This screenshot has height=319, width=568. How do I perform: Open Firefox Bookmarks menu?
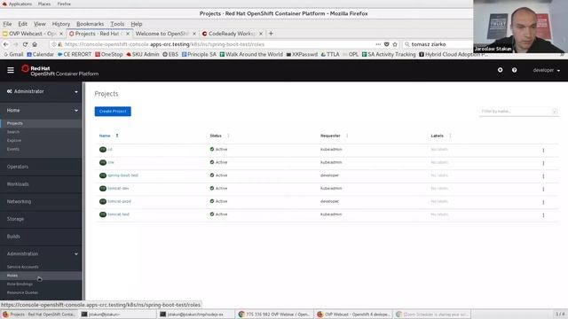pyautogui.click(x=91, y=24)
